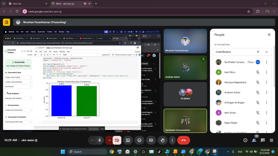
Task: Toggle closed captions on
Action: click(151, 140)
